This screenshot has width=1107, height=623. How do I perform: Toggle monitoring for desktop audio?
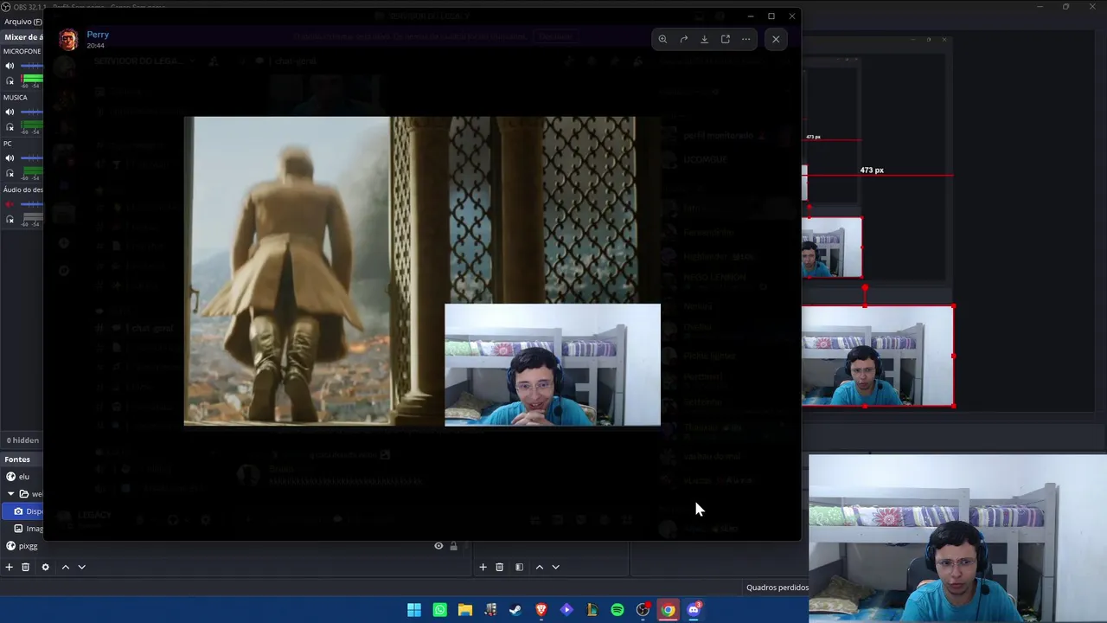click(x=10, y=219)
